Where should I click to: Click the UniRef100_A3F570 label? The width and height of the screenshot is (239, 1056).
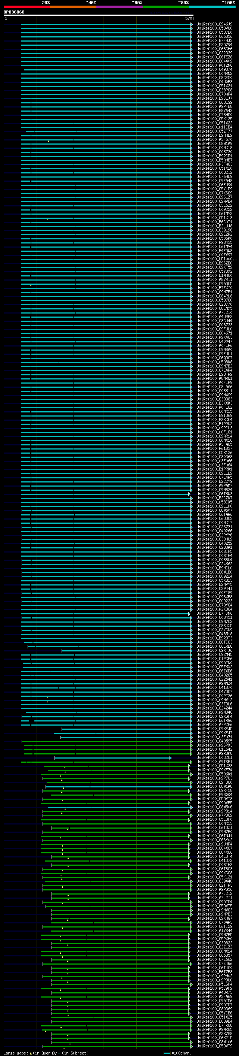click(214, 139)
